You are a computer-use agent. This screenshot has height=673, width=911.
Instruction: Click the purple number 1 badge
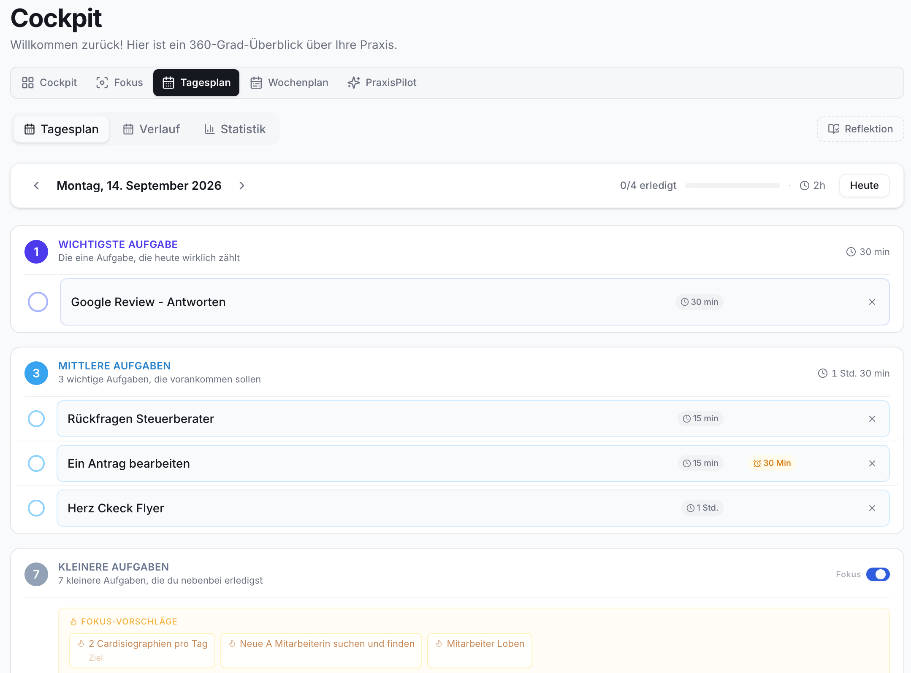(x=36, y=252)
